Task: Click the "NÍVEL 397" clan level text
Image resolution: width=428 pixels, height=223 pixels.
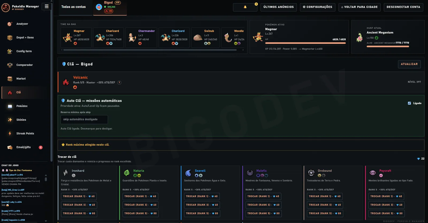Action: pos(414,82)
